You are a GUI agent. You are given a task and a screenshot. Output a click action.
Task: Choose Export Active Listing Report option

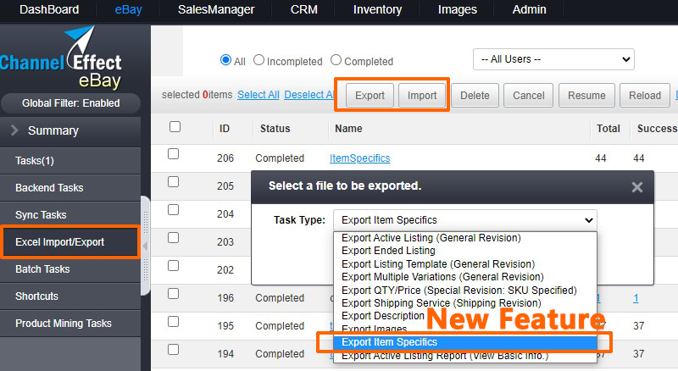point(465,356)
